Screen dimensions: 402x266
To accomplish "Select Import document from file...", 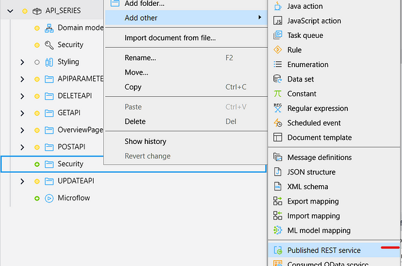I will point(170,38).
